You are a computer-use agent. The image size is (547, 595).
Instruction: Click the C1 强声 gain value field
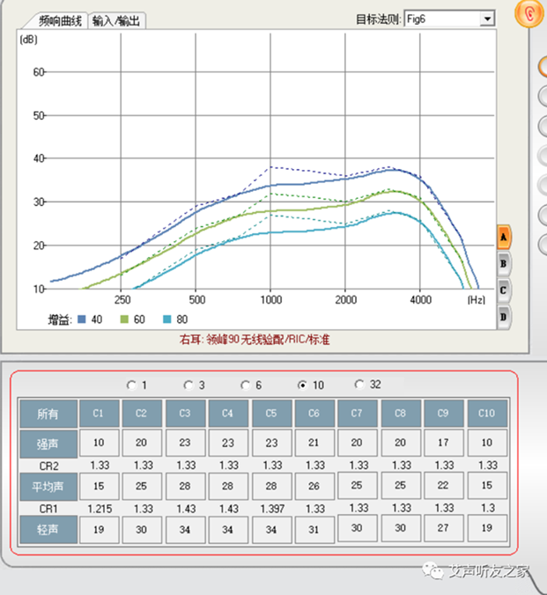coord(99,443)
